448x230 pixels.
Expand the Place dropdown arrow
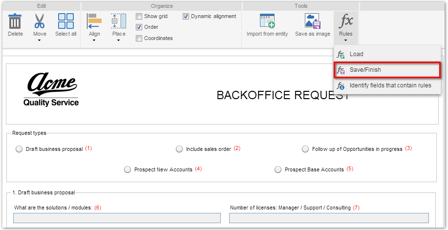click(x=119, y=40)
